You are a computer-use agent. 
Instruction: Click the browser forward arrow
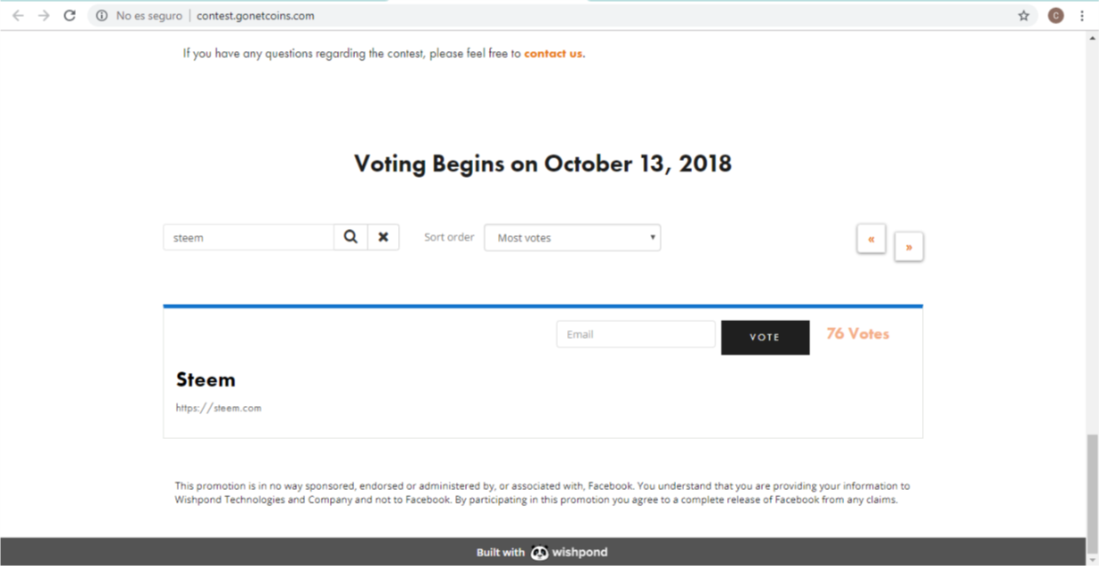[x=44, y=15]
